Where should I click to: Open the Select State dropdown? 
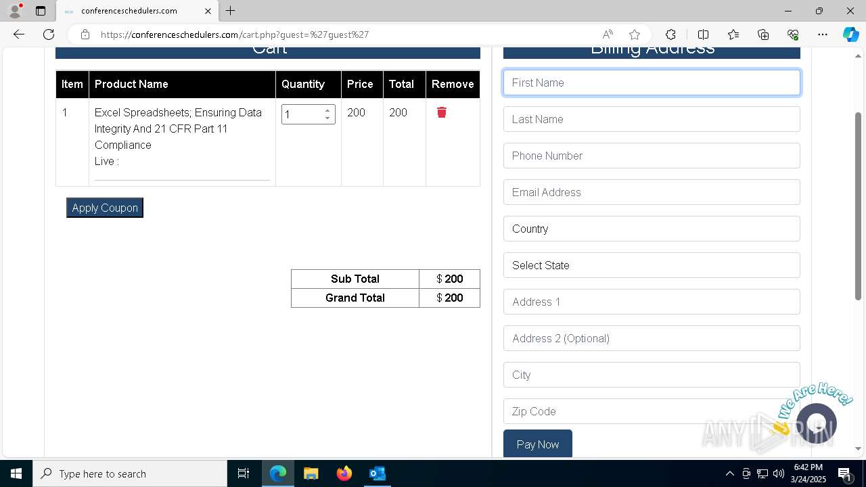point(652,265)
